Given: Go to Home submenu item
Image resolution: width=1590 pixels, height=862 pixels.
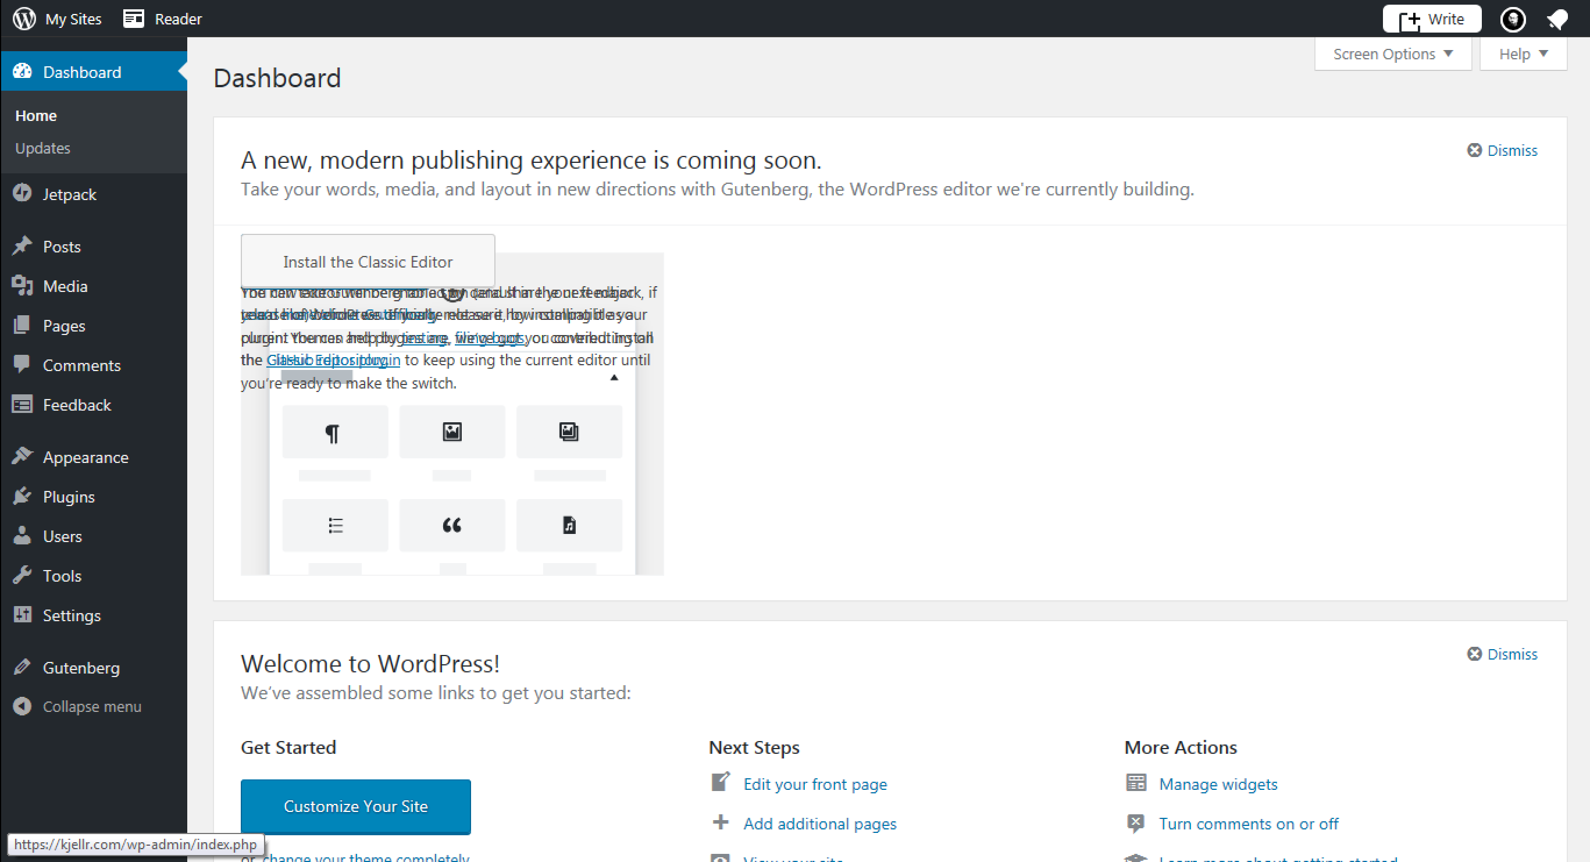Looking at the screenshot, I should tap(36, 116).
